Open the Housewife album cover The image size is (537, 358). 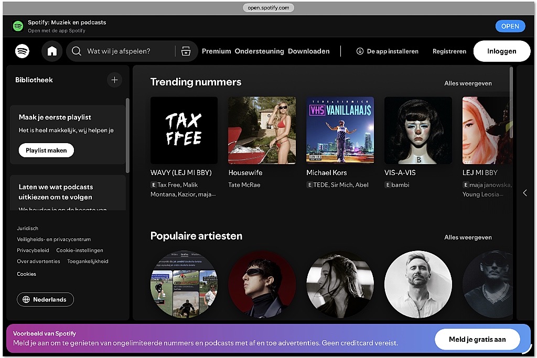pyautogui.click(x=262, y=131)
